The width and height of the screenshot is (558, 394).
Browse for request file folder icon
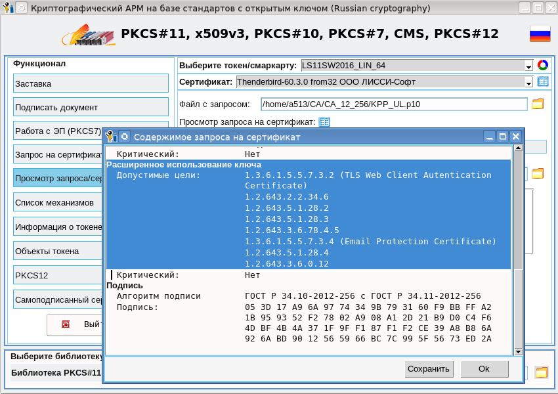coord(538,104)
